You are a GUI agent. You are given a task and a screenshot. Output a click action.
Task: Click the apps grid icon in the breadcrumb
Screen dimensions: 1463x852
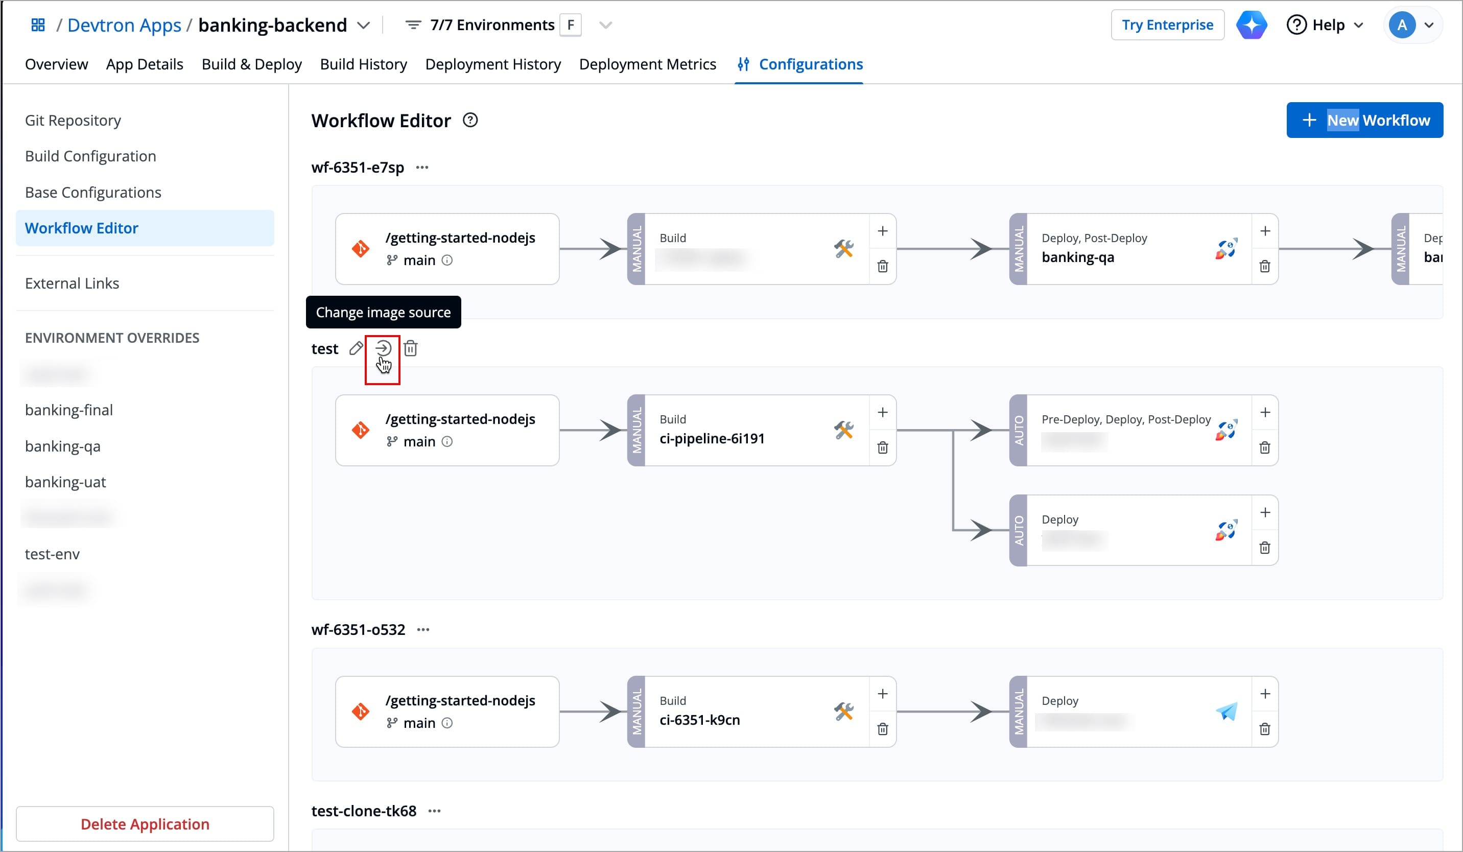pyautogui.click(x=38, y=25)
